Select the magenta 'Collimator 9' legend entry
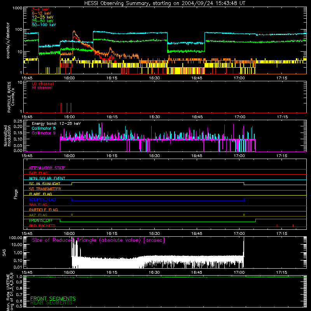311x311 pixels. click(x=44, y=133)
